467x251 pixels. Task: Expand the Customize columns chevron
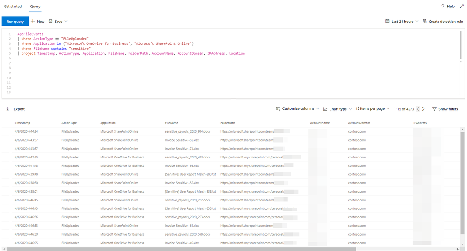[x=317, y=109]
